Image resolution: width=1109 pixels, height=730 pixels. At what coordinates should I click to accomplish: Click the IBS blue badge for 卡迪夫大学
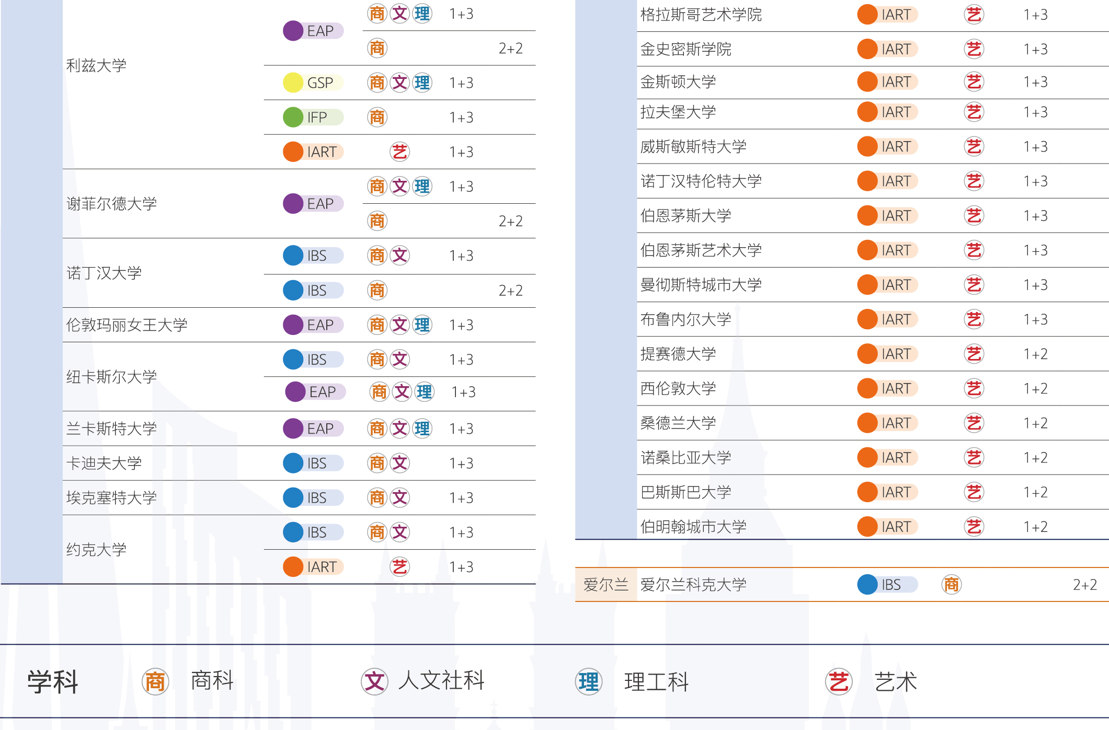click(x=313, y=463)
